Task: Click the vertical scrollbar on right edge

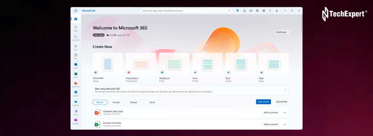Action: pyautogui.click(x=302, y=25)
